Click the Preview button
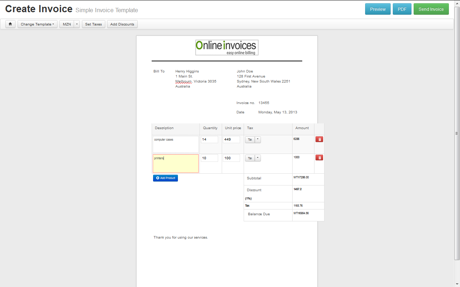The image size is (460, 287). pyautogui.click(x=378, y=9)
